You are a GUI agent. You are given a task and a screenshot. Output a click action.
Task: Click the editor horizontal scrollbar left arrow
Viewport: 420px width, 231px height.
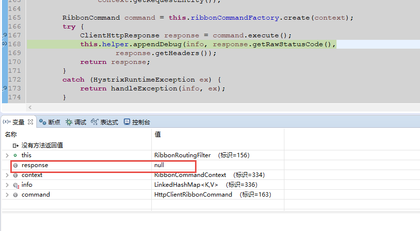[30, 107]
